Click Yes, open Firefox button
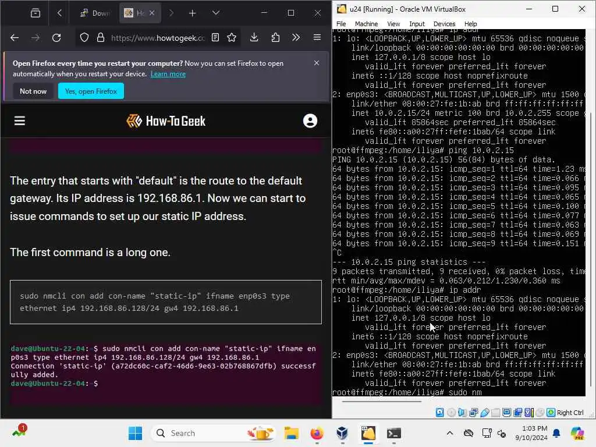Screen dimensions: 596x447 click(x=91, y=91)
